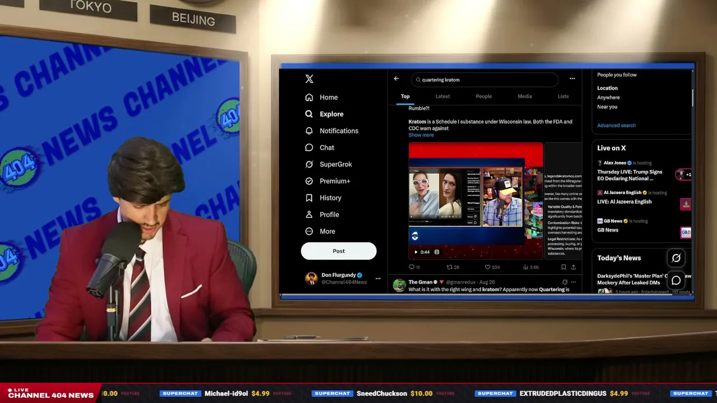Select the Anywhere location filter
Viewport: 717px width, 403px height.
tap(608, 97)
